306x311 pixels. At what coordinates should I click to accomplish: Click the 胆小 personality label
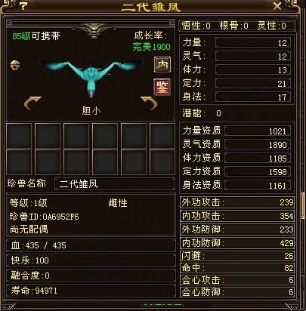(x=91, y=111)
